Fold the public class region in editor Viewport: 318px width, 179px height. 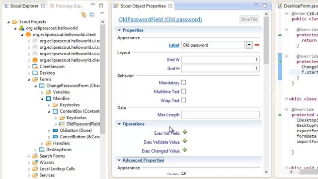click(286, 99)
